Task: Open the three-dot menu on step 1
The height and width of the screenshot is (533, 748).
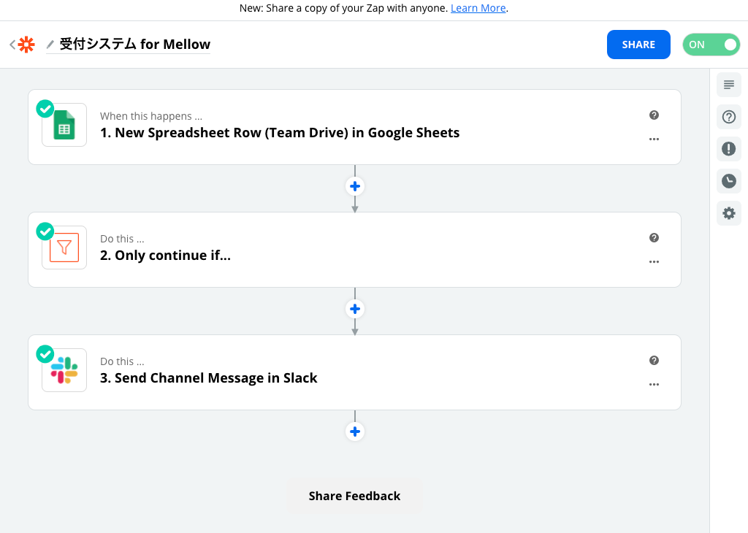Action: pos(654,139)
